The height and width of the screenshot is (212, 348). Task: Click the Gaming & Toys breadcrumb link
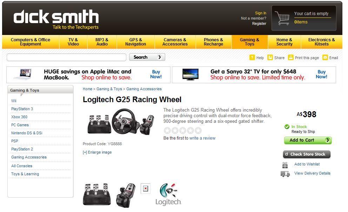(x=109, y=89)
